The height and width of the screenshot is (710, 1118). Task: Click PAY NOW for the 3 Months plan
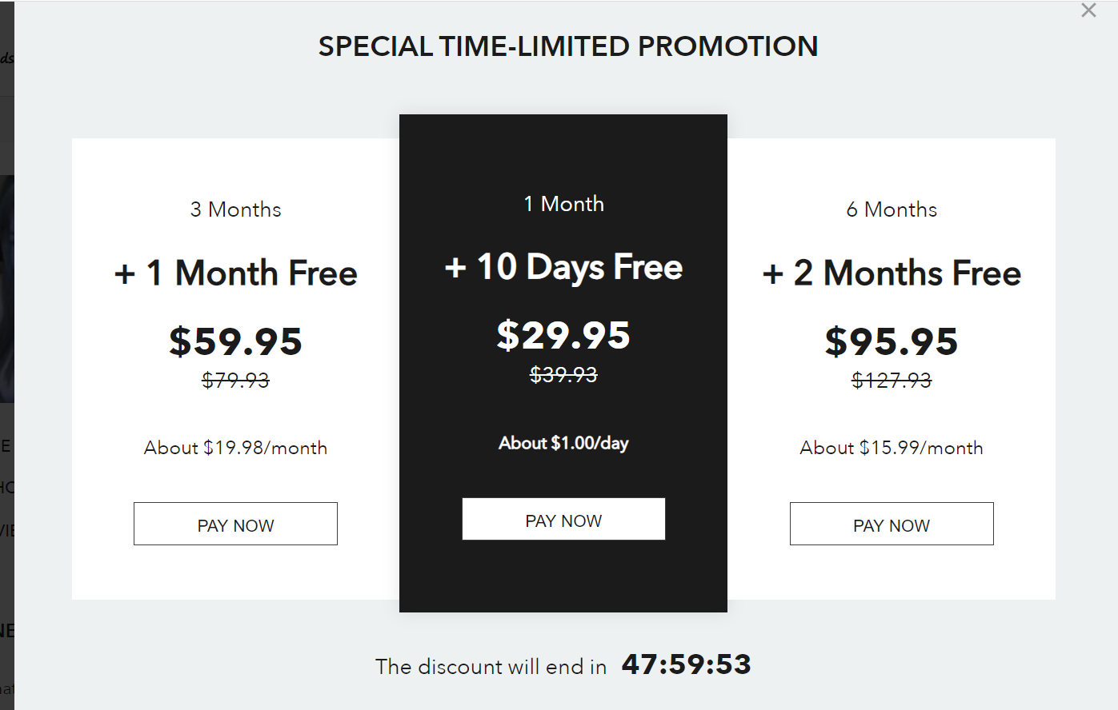tap(235, 525)
